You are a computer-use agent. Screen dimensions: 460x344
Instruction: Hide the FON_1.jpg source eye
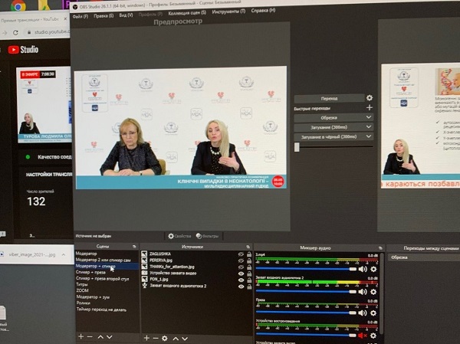tap(241, 280)
